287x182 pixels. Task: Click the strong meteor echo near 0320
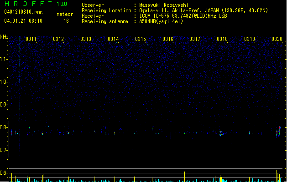tap(278, 131)
